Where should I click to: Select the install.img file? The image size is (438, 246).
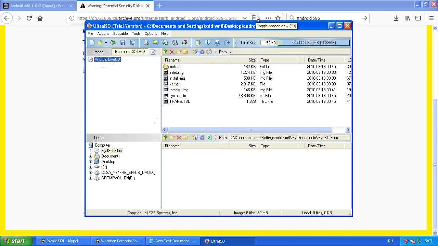coord(177,78)
